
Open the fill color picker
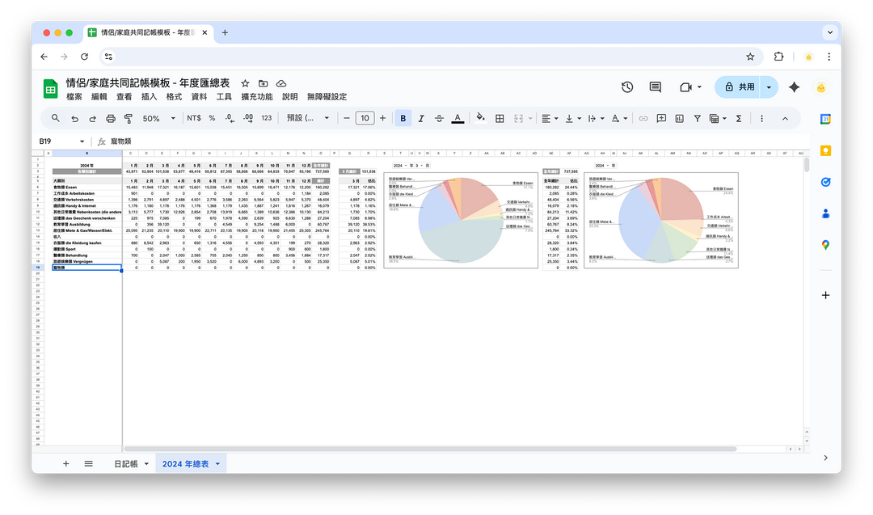pos(480,118)
